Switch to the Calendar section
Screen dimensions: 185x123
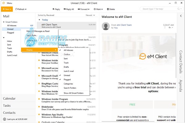click(x=18, y=98)
